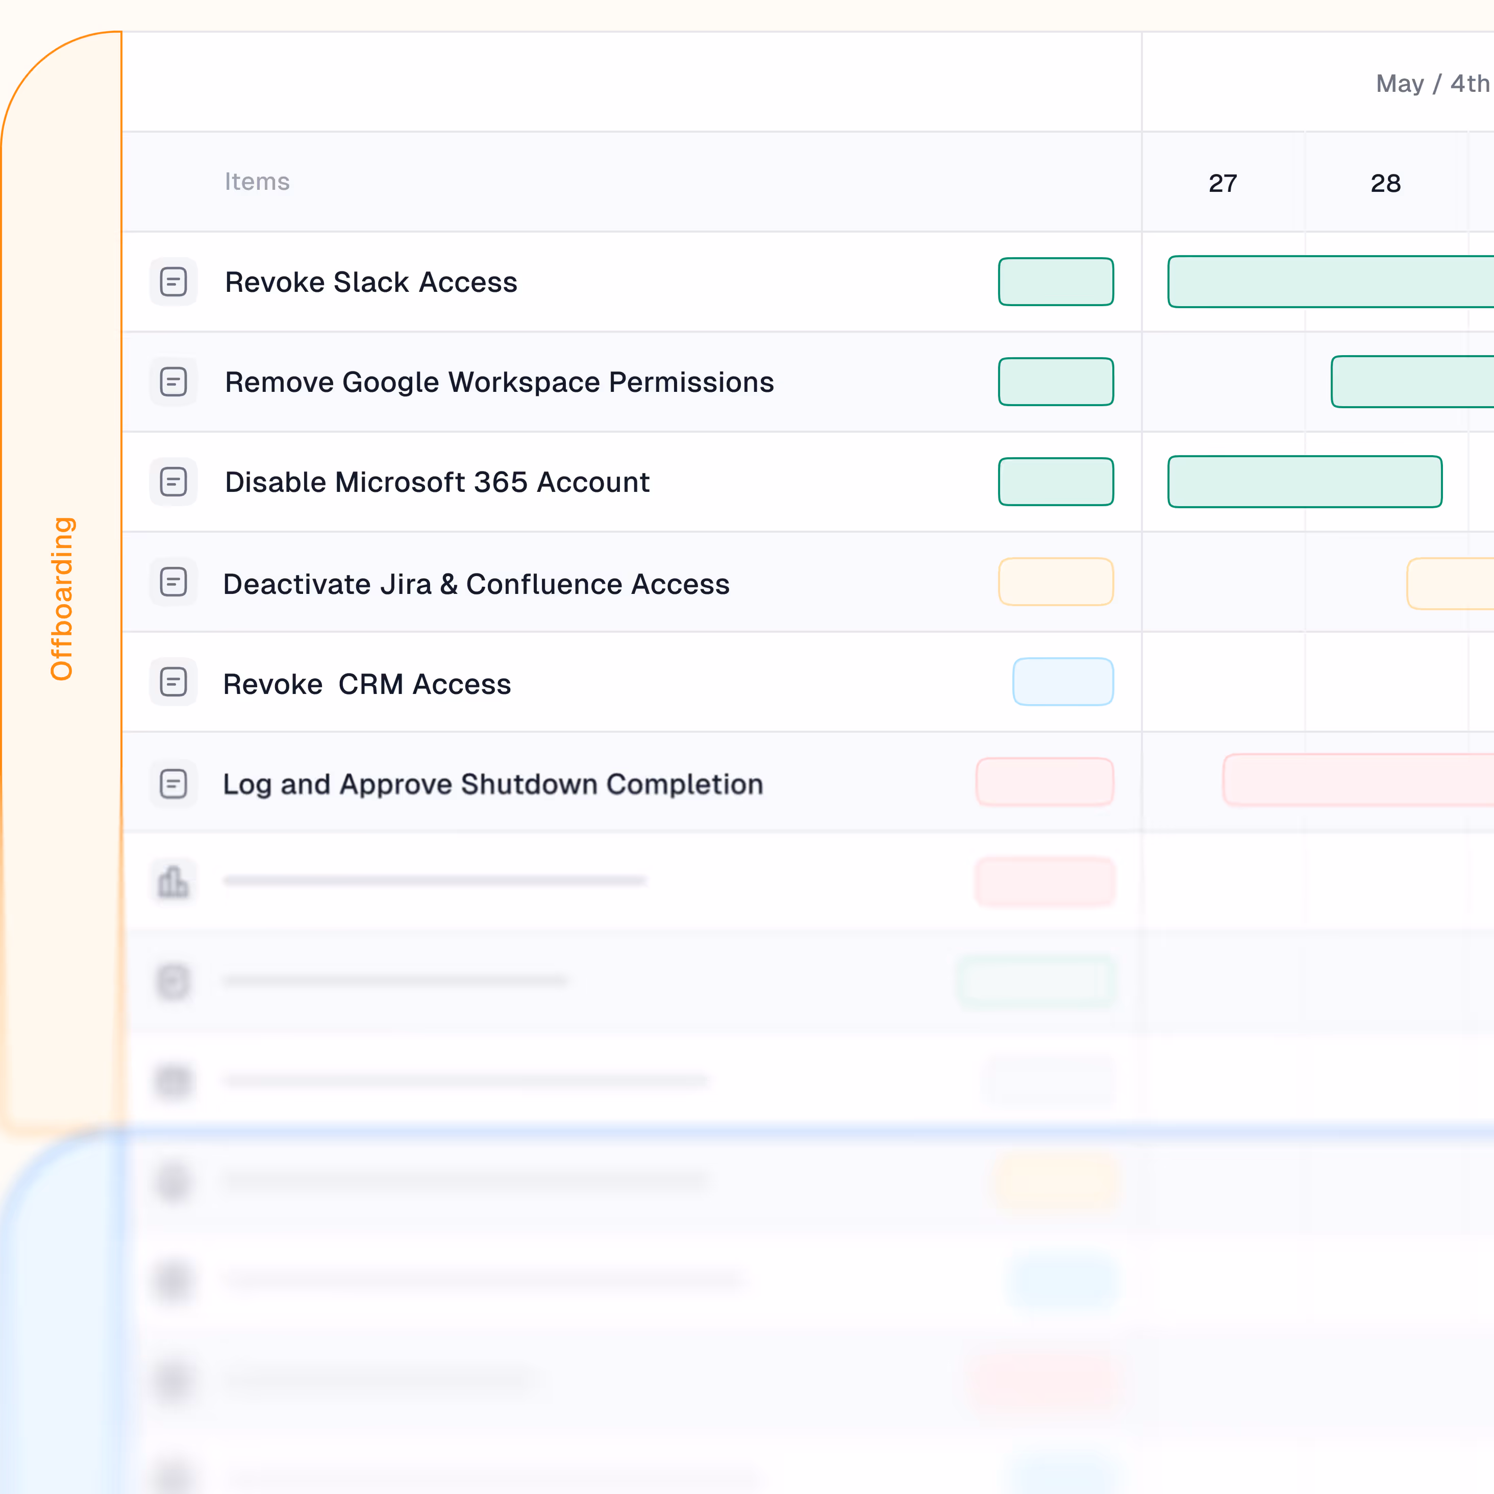This screenshot has height=1494, width=1494.
Task: Open the Offboarding section tab
Action: (61, 599)
